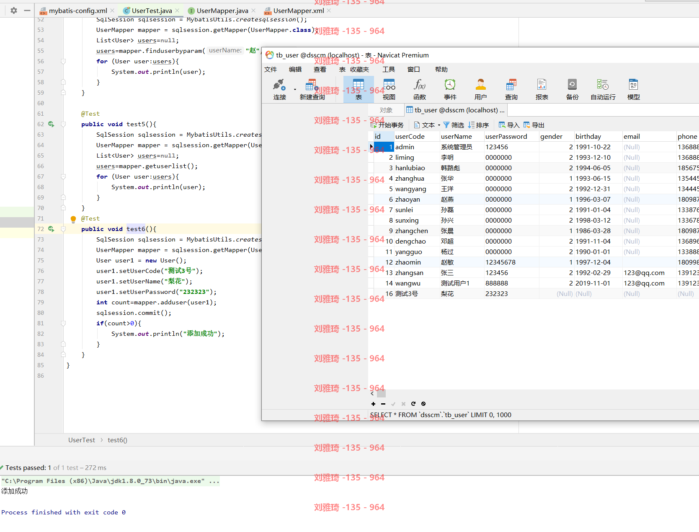The width and height of the screenshot is (699, 532).
Task: Select the tb_user @dsscm table tab
Action: 455,110
